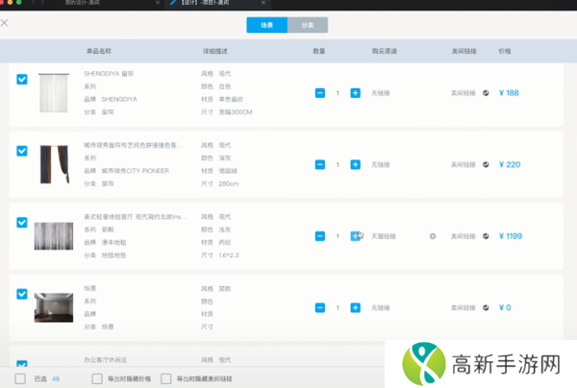
Task: Click the 宽幅300CM size value
Action: click(236, 112)
